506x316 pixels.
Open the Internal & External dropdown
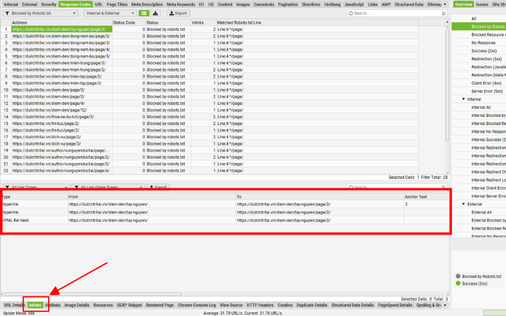coord(110,13)
